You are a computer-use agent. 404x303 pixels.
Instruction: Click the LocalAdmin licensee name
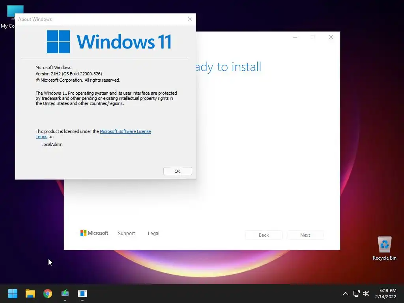coord(52,144)
